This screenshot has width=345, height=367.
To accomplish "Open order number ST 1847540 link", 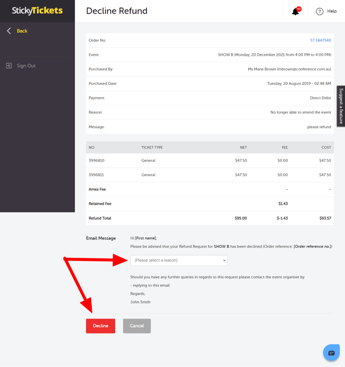I will [320, 40].
